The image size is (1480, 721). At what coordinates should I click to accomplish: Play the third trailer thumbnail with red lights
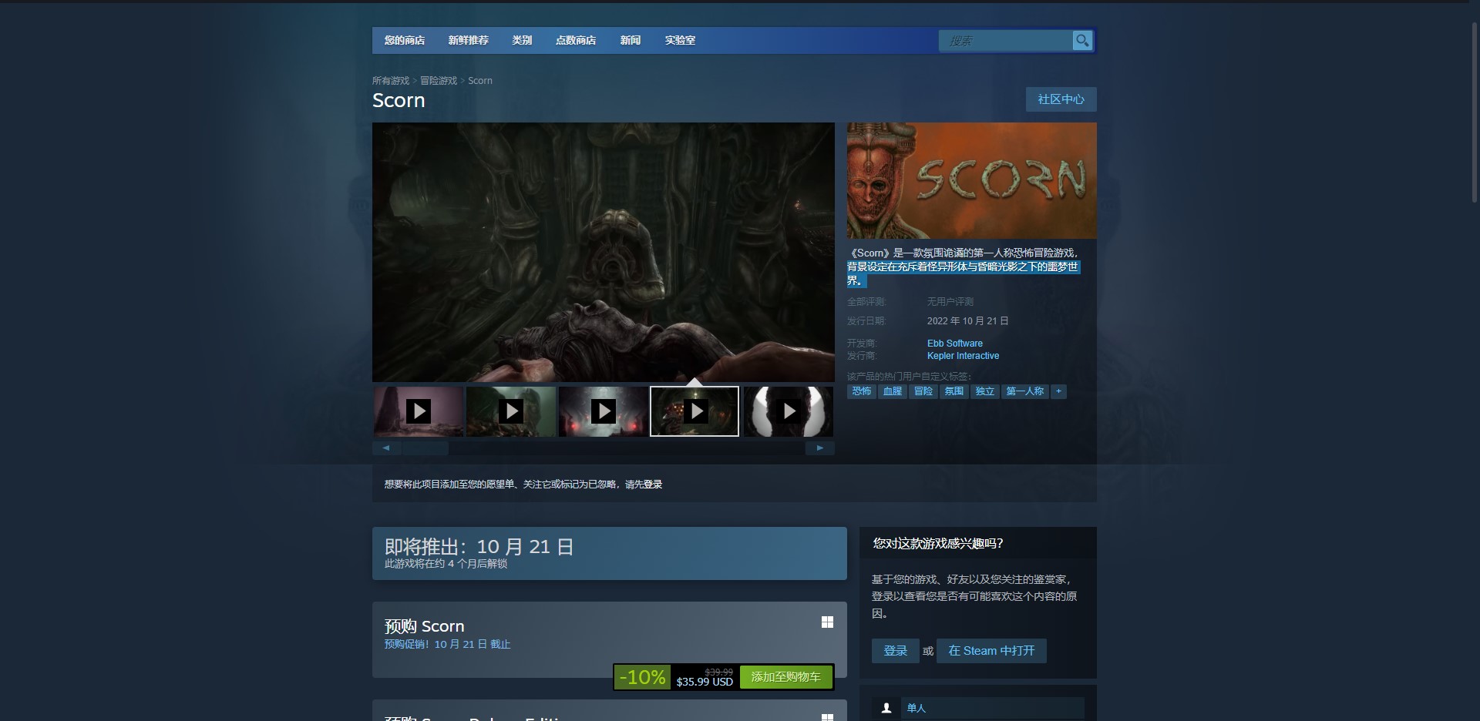[x=604, y=411]
